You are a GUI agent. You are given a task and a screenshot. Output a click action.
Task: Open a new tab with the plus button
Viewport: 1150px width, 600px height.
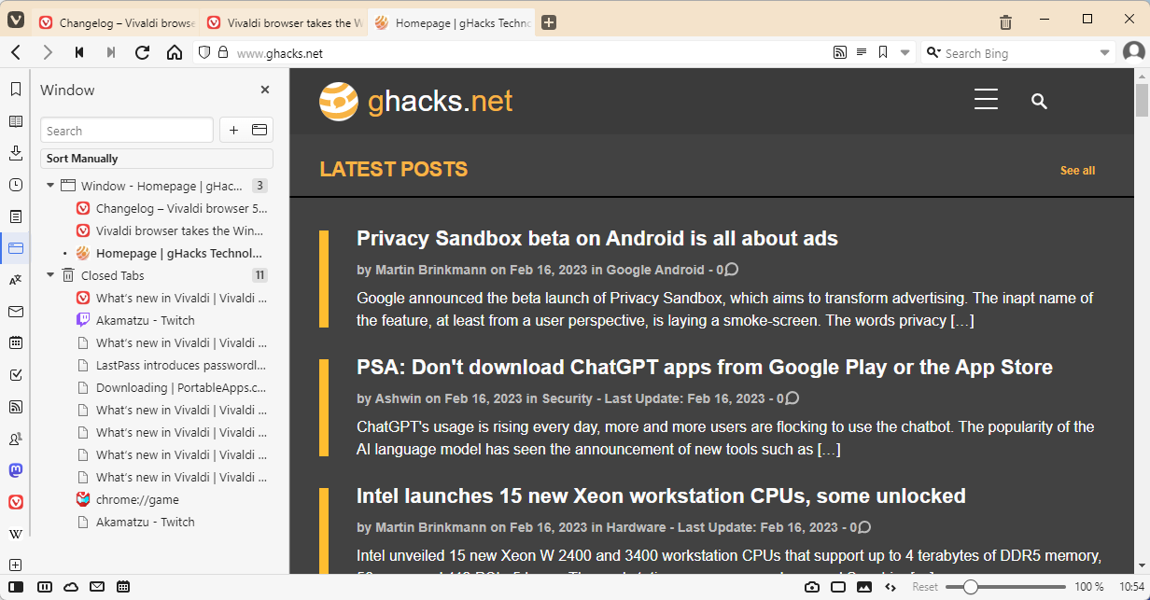click(549, 22)
